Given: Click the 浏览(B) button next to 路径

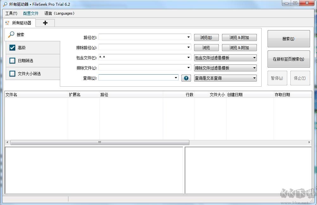Looking at the screenshot, I should point(206,37).
